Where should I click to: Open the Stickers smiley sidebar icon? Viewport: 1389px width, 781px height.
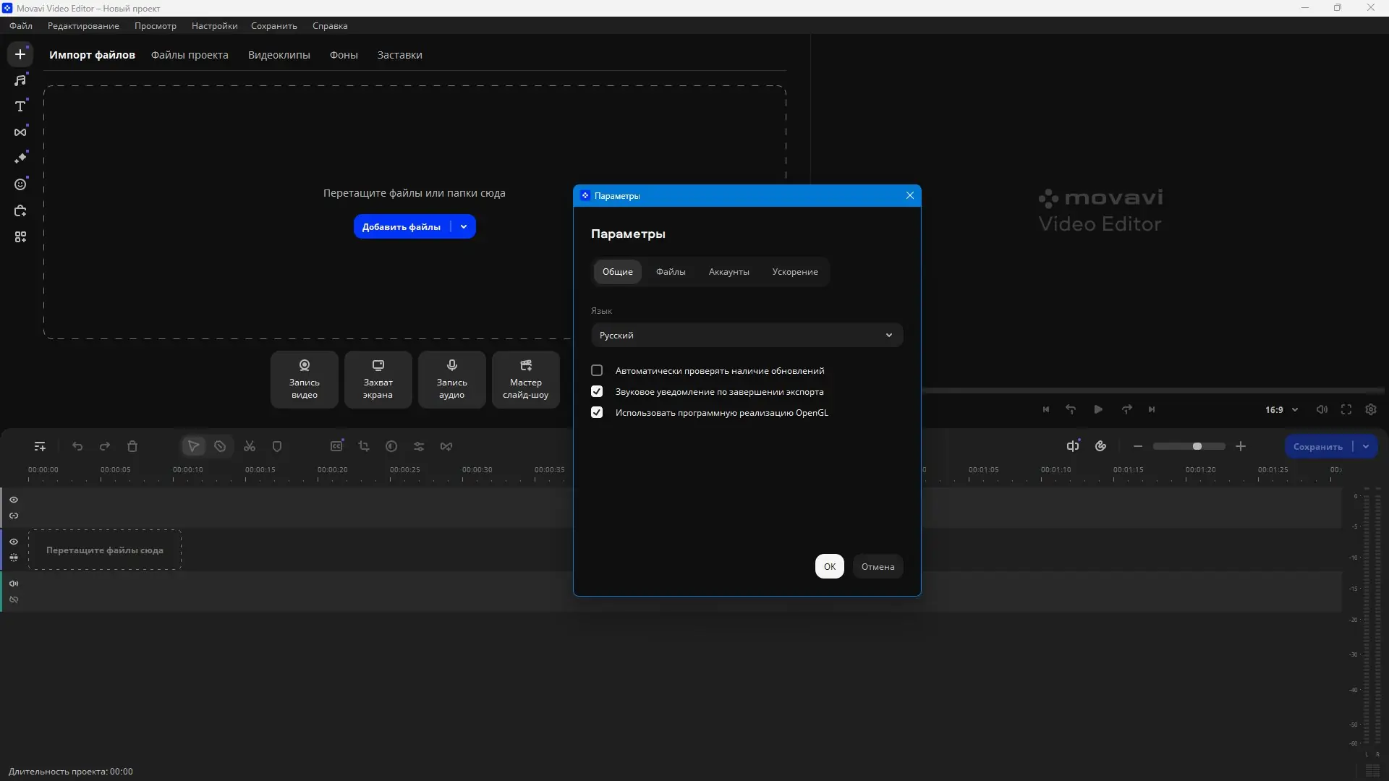pyautogui.click(x=20, y=184)
